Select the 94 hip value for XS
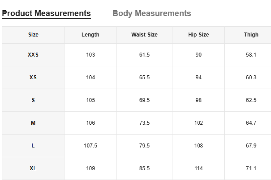The width and height of the screenshot is (271, 180). pyautogui.click(x=198, y=77)
